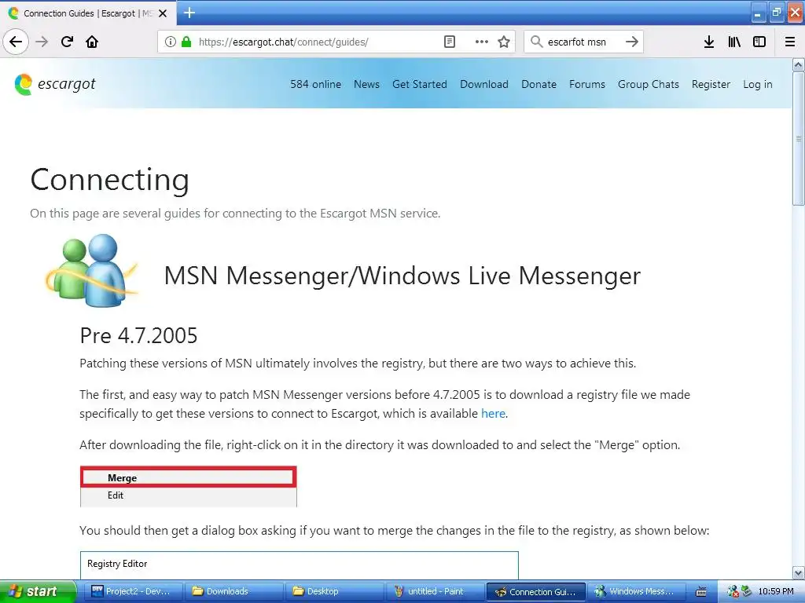Click the vertical scrollbar thumb

[798, 138]
